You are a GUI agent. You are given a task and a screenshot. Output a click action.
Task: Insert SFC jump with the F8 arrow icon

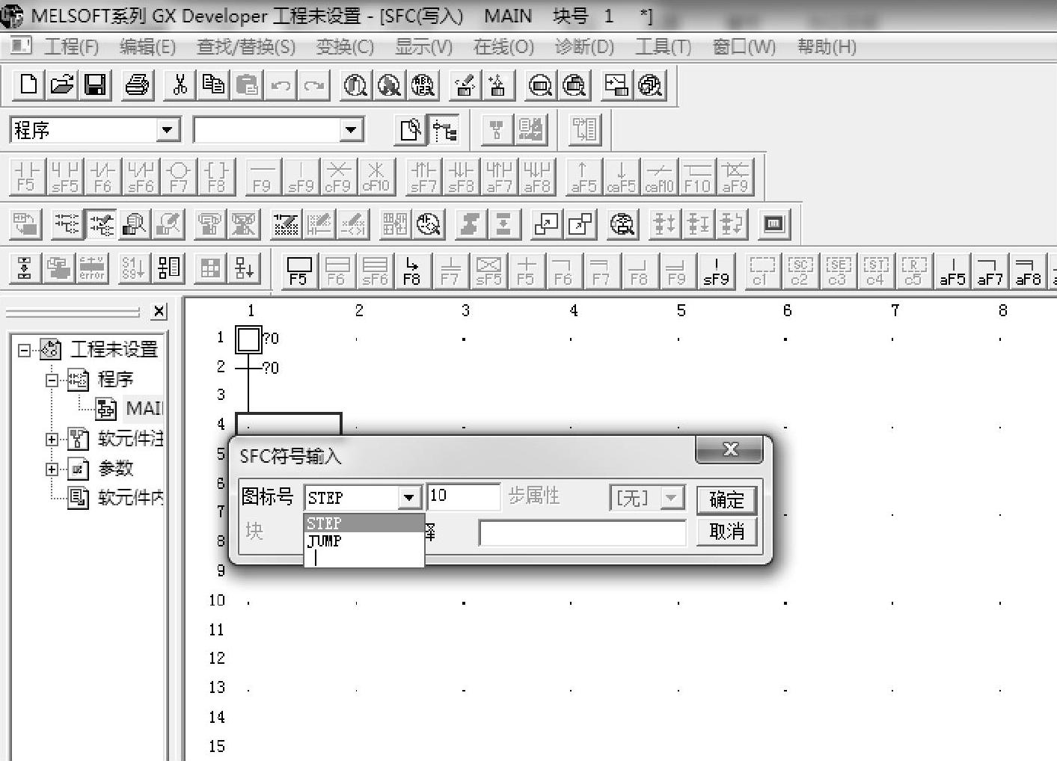412,271
